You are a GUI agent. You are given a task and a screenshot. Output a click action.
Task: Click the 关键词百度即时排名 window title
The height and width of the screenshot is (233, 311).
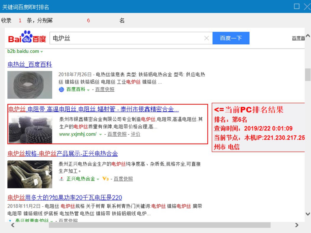click(x=25, y=7)
